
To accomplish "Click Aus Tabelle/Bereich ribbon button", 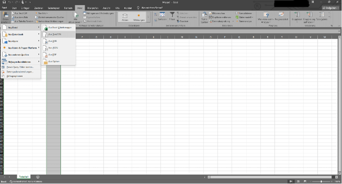I will pyautogui.click(x=23, y=21).
